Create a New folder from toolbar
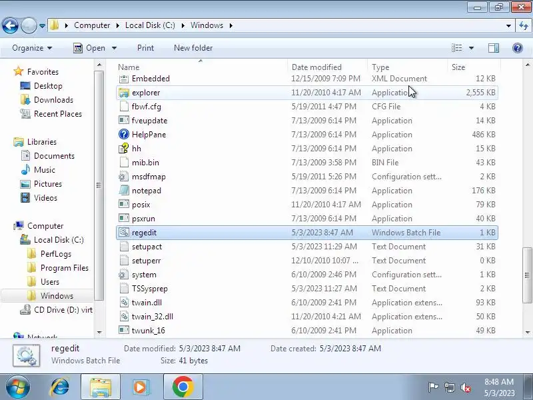 pyautogui.click(x=193, y=48)
